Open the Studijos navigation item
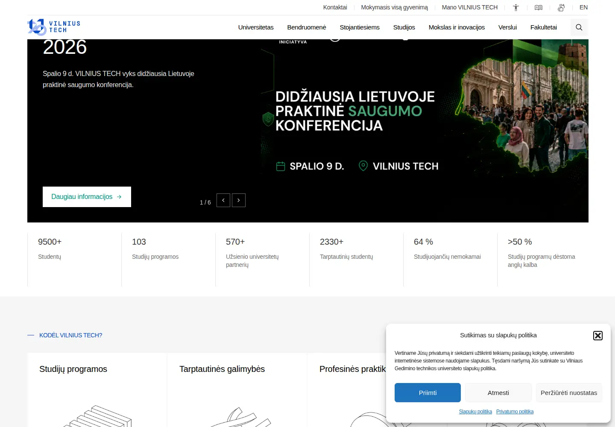615x427 pixels. click(x=404, y=27)
